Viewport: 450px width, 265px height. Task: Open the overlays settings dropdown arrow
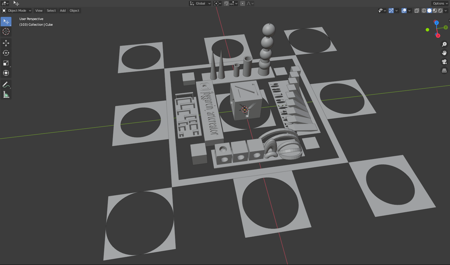(409, 11)
